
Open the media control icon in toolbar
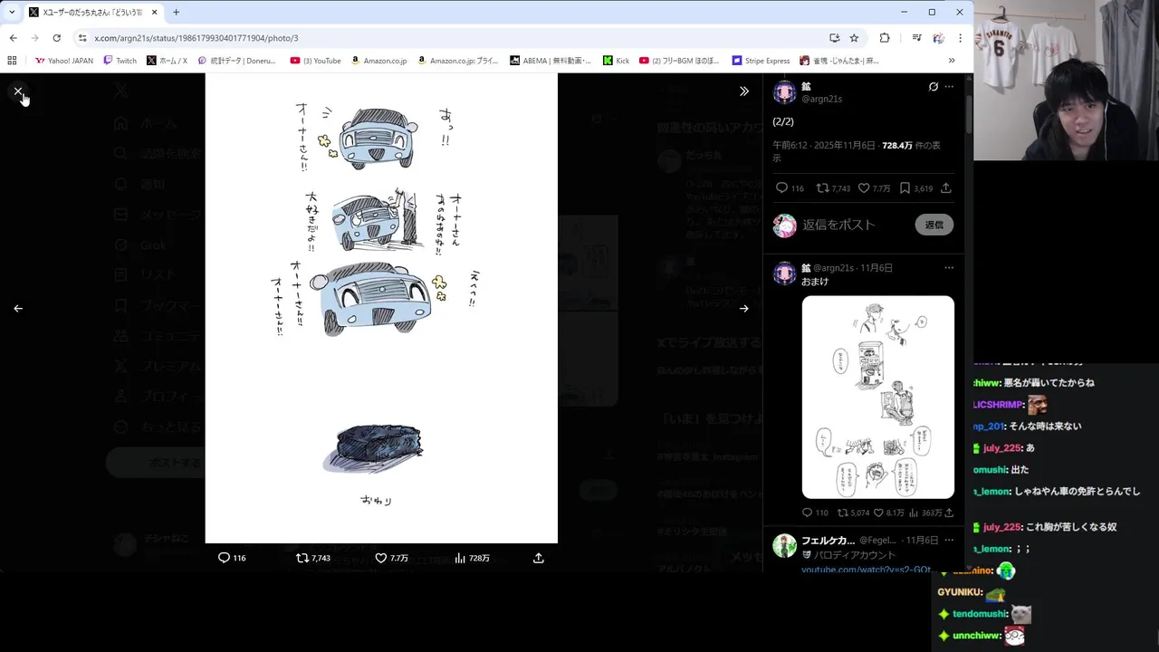pos(917,38)
